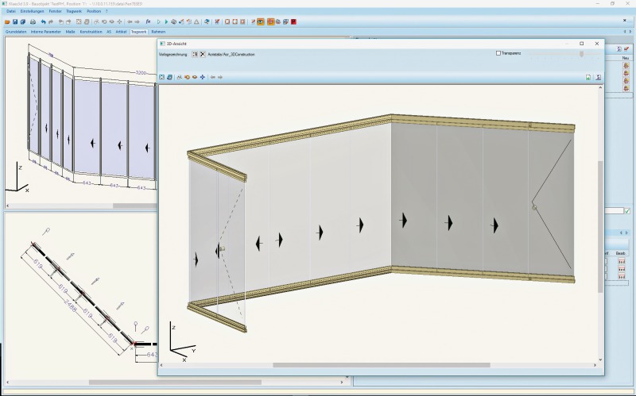
Task: Click the blue pan arrows icon in 3D-Ansicht toolbar
Action: pos(203,77)
